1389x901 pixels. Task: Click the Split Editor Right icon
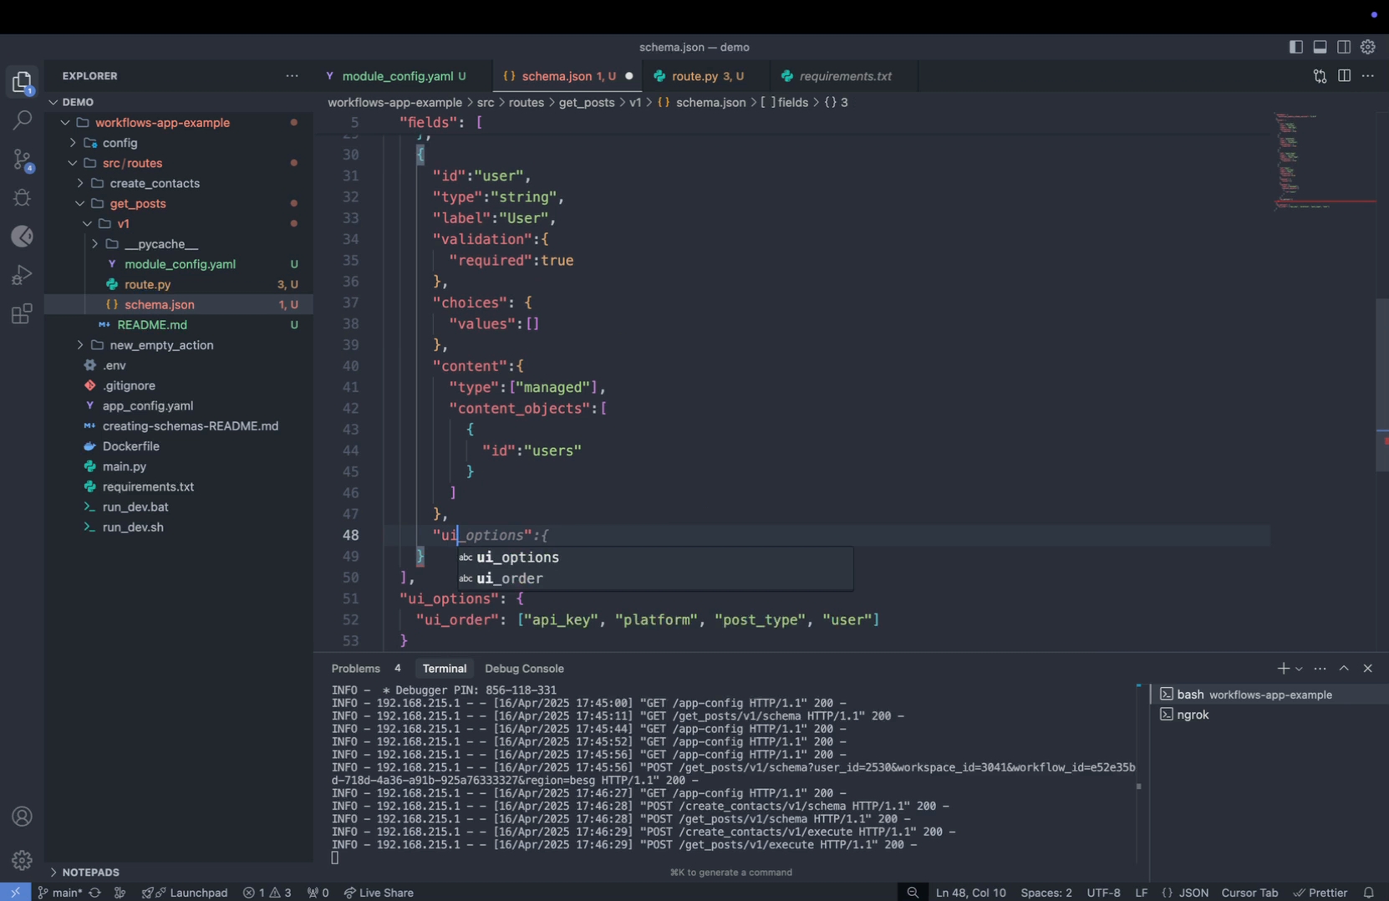1344,76
